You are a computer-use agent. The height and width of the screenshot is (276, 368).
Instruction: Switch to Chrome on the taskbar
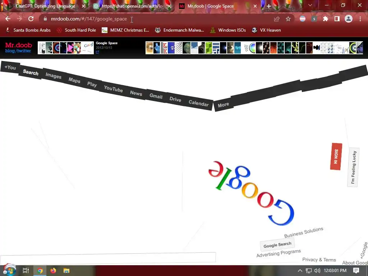(x=40, y=271)
